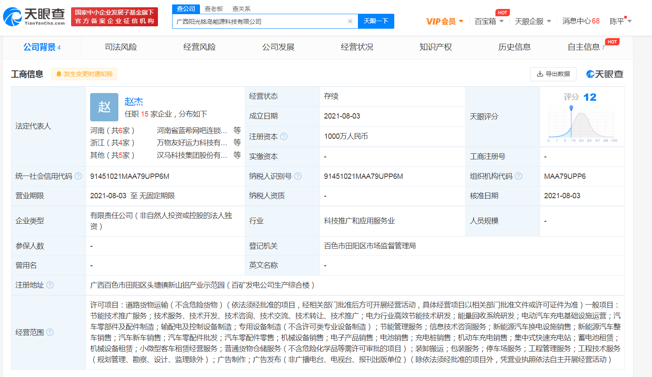This screenshot has height=377, width=652.
Task: Expand the VIP会员 dropdown
Action: coord(444,21)
